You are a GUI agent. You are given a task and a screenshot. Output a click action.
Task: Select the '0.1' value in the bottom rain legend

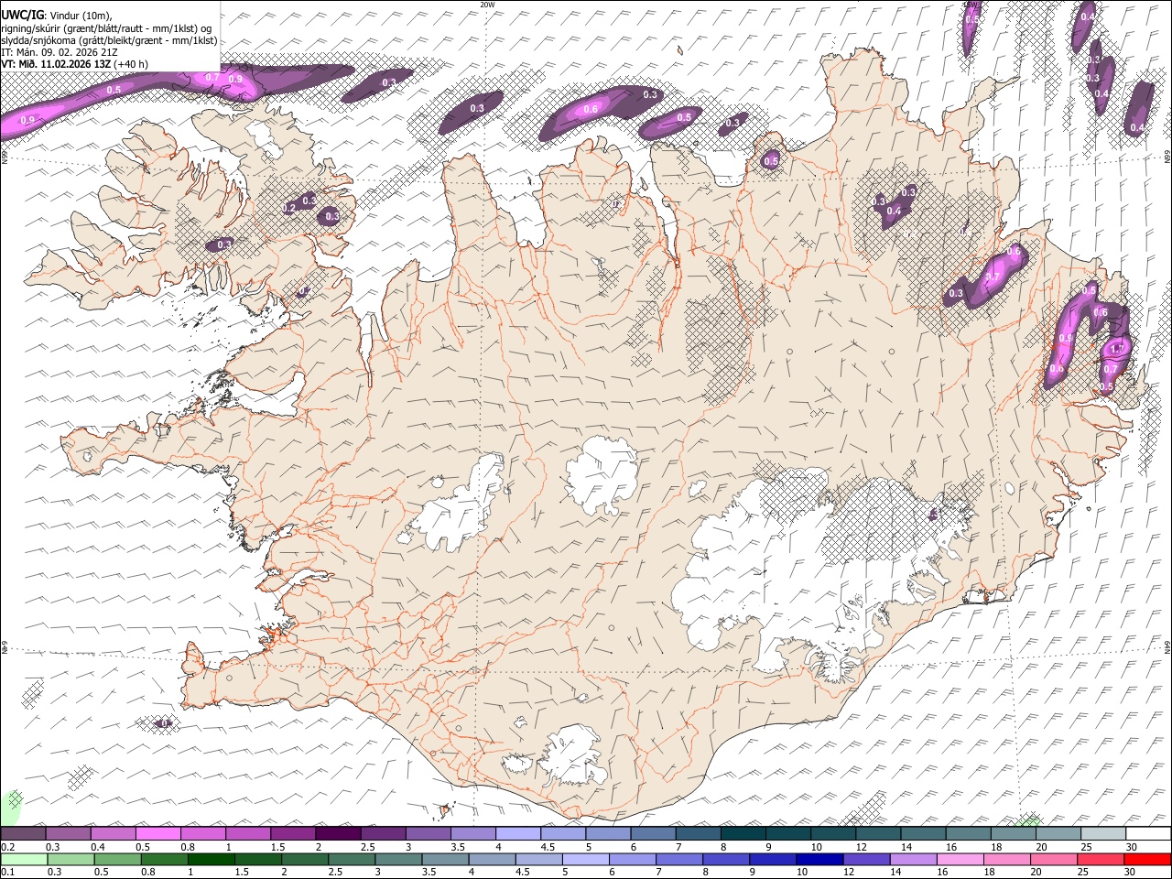7,873
